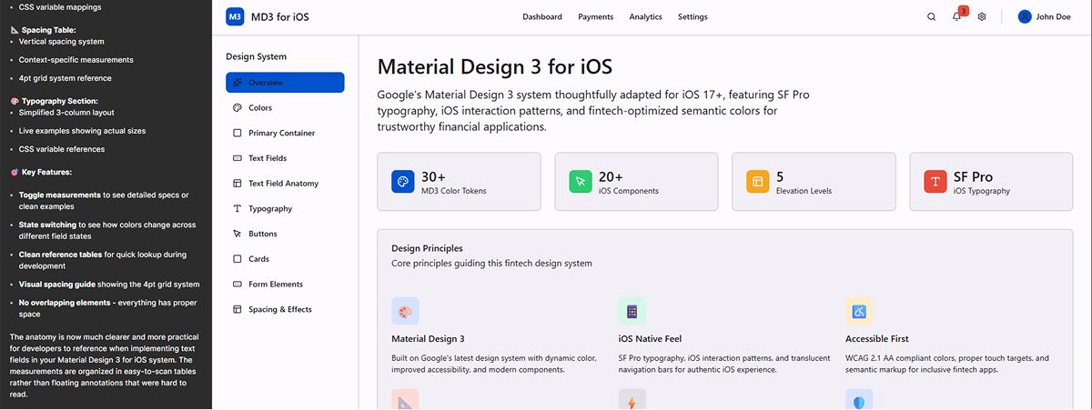Go to the Payments nav item
This screenshot has width=1092, height=410.
click(595, 17)
